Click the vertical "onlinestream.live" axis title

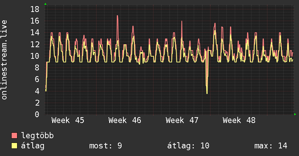[4, 60]
